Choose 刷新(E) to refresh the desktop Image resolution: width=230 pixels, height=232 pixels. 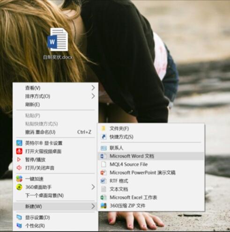tap(56, 104)
